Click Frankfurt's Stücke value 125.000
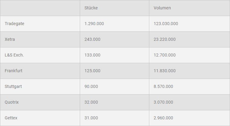This screenshot has height=126, width=230. (93, 71)
